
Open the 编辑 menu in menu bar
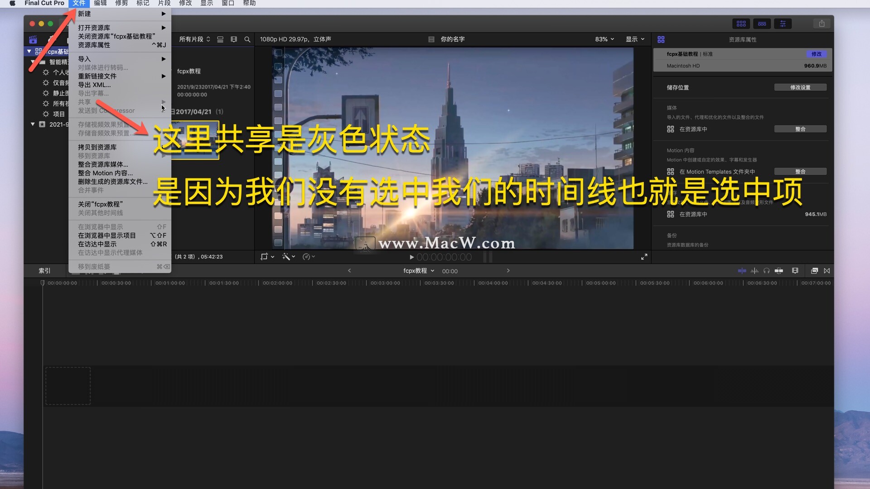pos(100,3)
